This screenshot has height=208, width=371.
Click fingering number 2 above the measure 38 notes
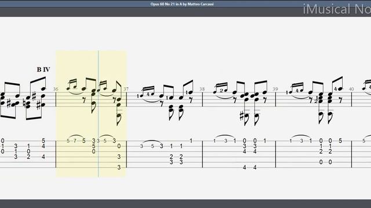coord(221,91)
